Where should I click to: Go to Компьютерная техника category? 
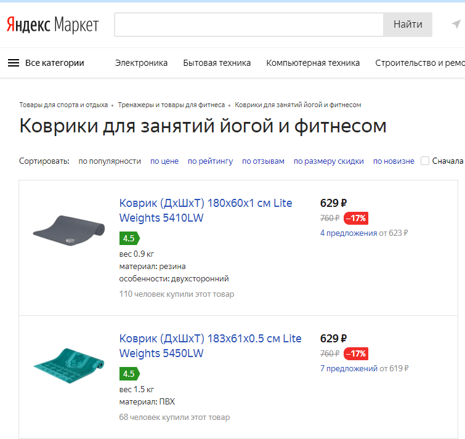click(313, 63)
